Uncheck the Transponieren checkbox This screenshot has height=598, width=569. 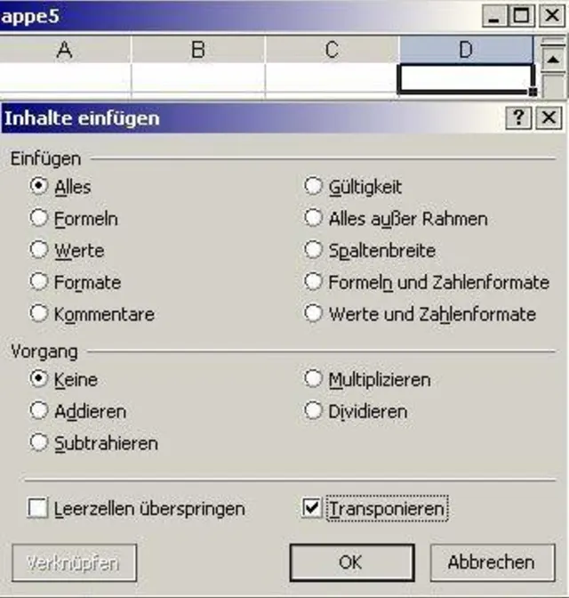click(311, 508)
